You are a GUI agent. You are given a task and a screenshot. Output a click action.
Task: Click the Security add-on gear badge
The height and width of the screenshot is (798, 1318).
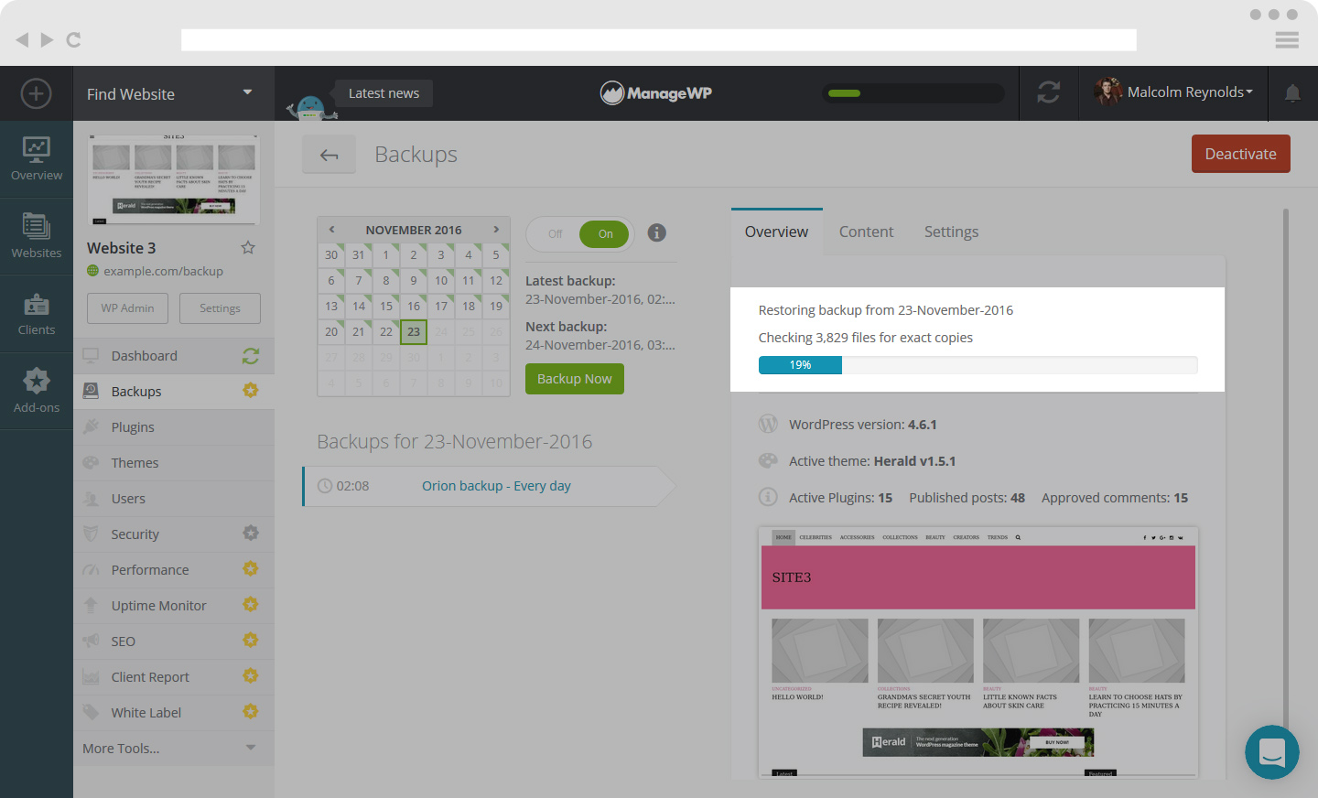pos(251,534)
